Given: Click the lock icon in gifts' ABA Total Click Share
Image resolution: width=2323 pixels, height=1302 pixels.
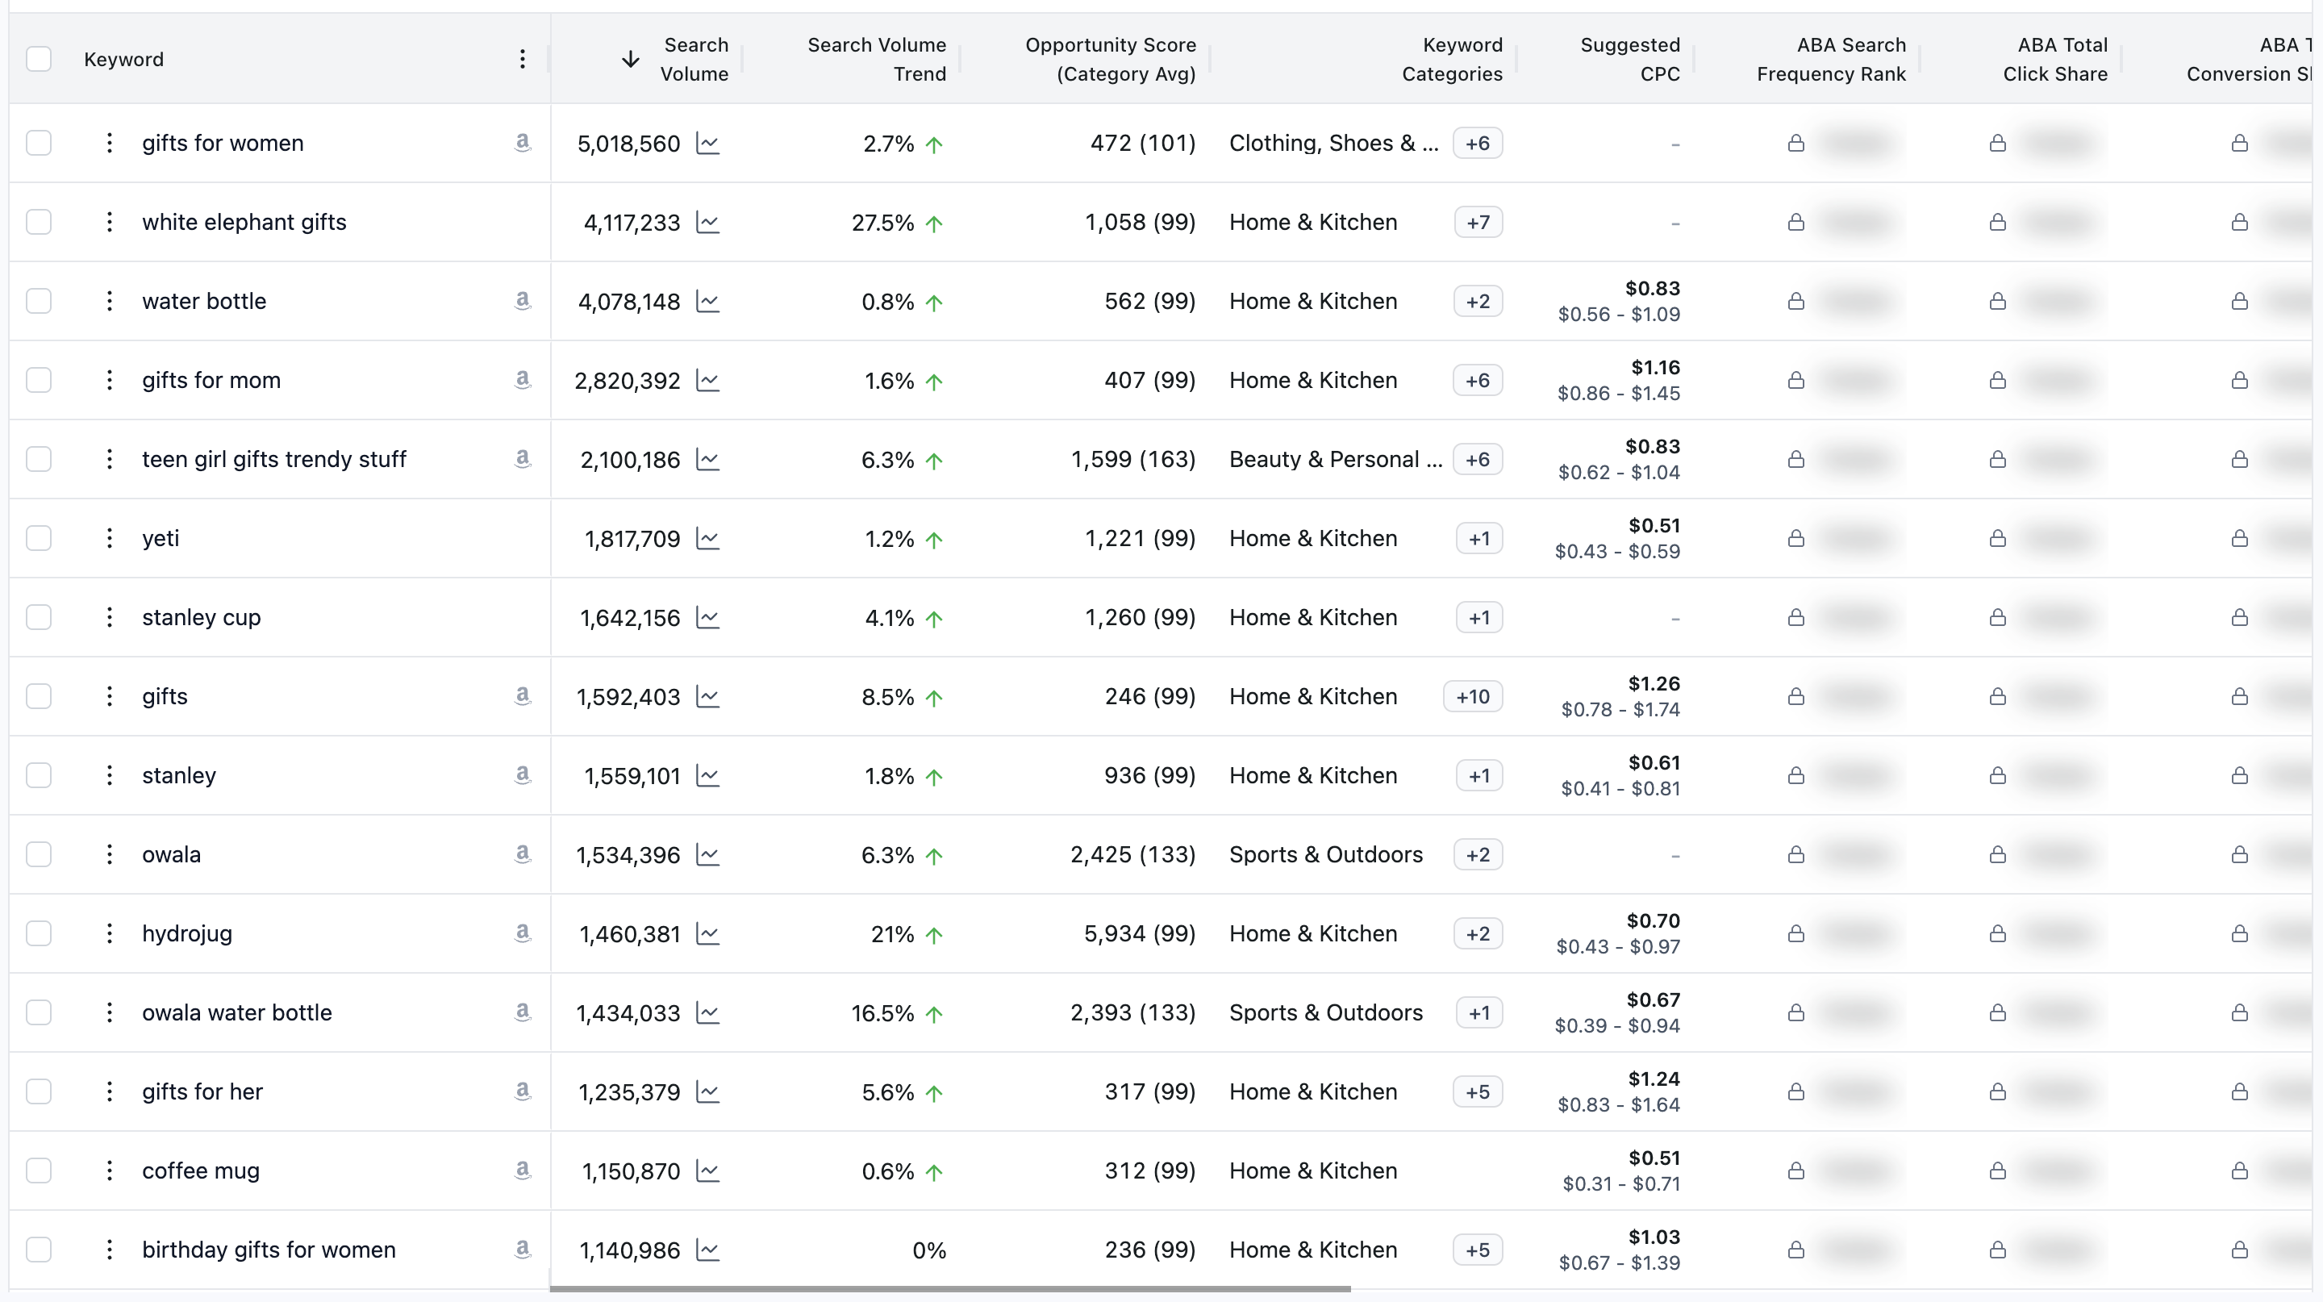Looking at the screenshot, I should tap(1997, 696).
